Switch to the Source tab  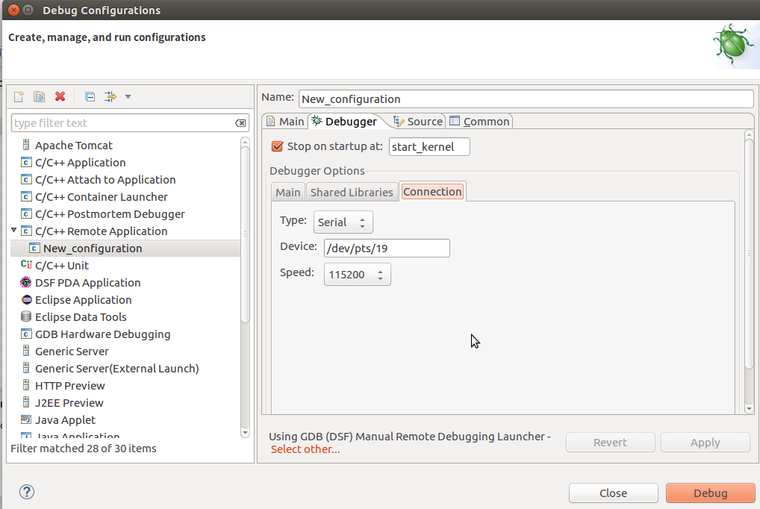pyautogui.click(x=418, y=121)
